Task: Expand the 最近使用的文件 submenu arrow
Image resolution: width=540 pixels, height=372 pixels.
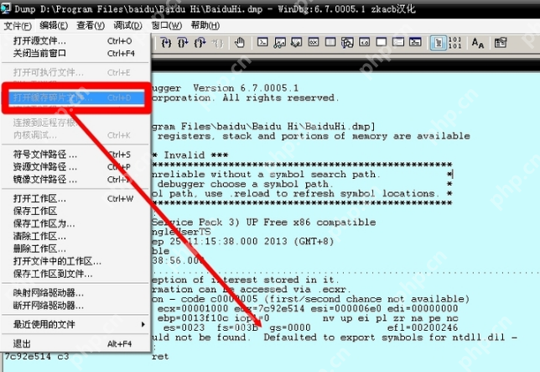Action: coord(143,324)
